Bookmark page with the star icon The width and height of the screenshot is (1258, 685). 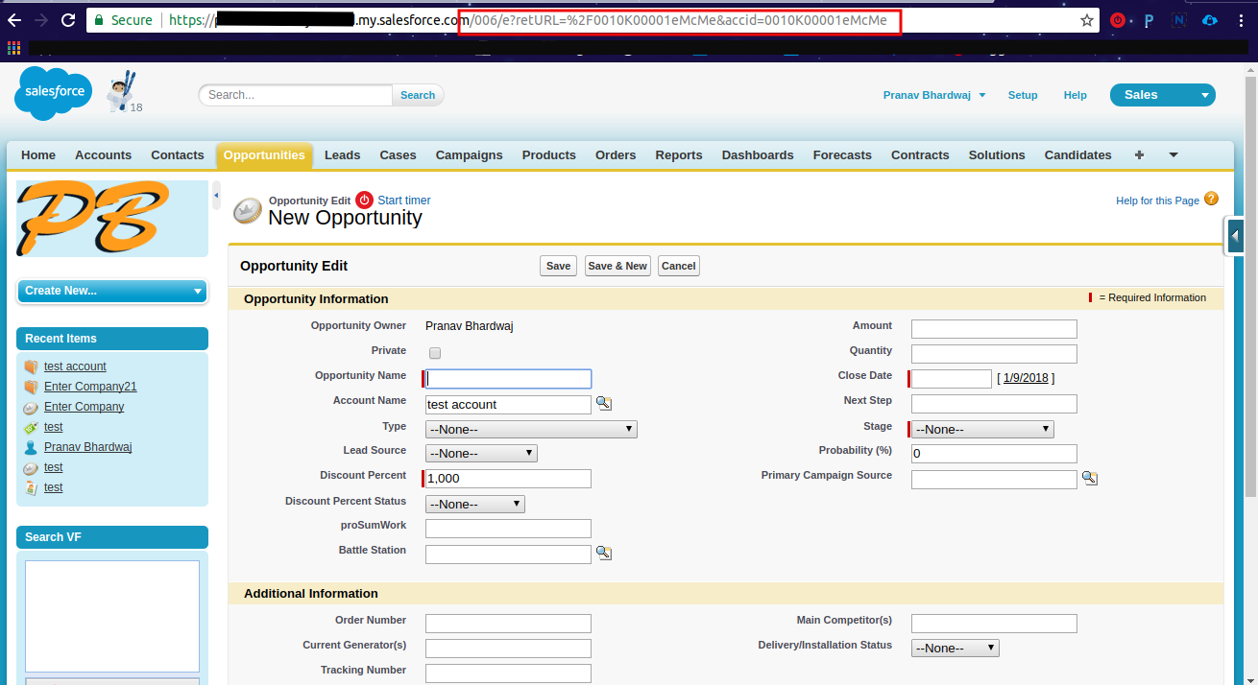1087,20
